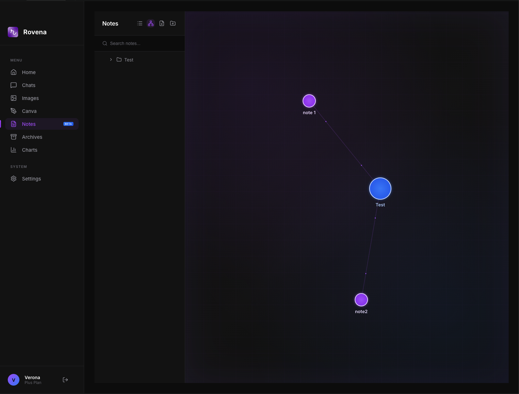The width and height of the screenshot is (519, 394).
Task: Switch to list view in Notes header
Action: (x=140, y=23)
